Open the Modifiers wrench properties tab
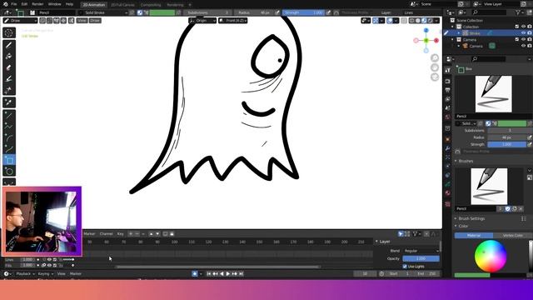Viewport: 533px width, 300px height. 448,148
